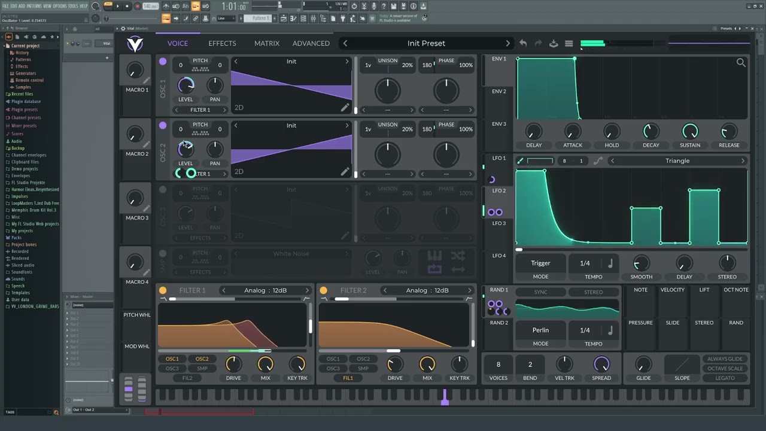Toggle Filter 2 on/off
The image size is (766, 431).
click(x=324, y=290)
